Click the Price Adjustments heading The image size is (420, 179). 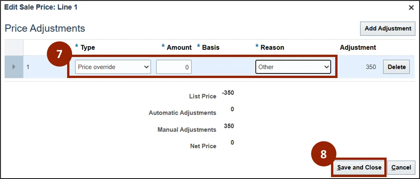45,28
